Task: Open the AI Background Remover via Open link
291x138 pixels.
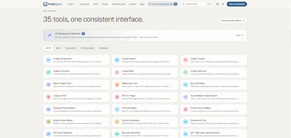Action: (x=239, y=35)
